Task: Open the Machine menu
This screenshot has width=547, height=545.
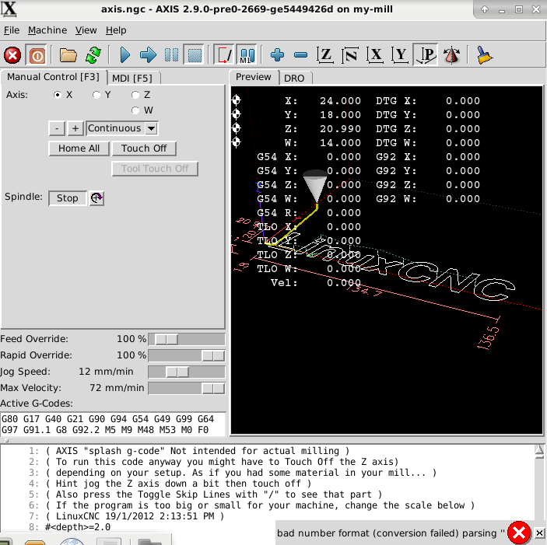Action: [x=47, y=30]
